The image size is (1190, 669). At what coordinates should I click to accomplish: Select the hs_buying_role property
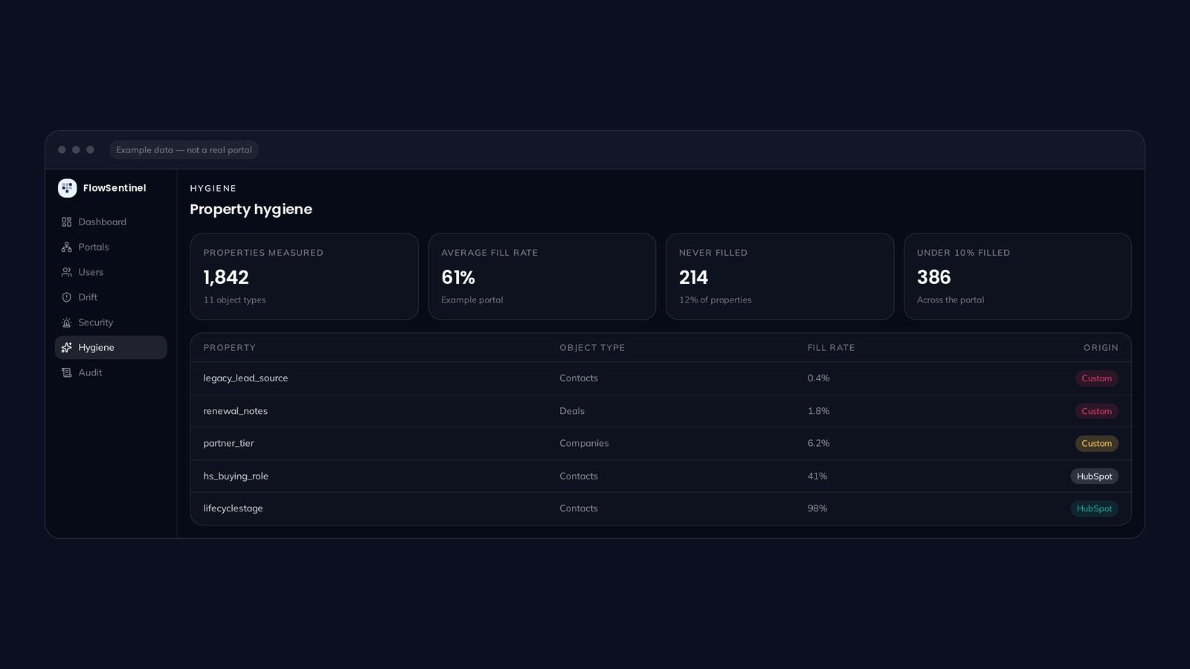point(236,476)
